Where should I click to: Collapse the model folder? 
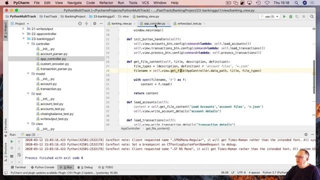click(x=28, y=73)
